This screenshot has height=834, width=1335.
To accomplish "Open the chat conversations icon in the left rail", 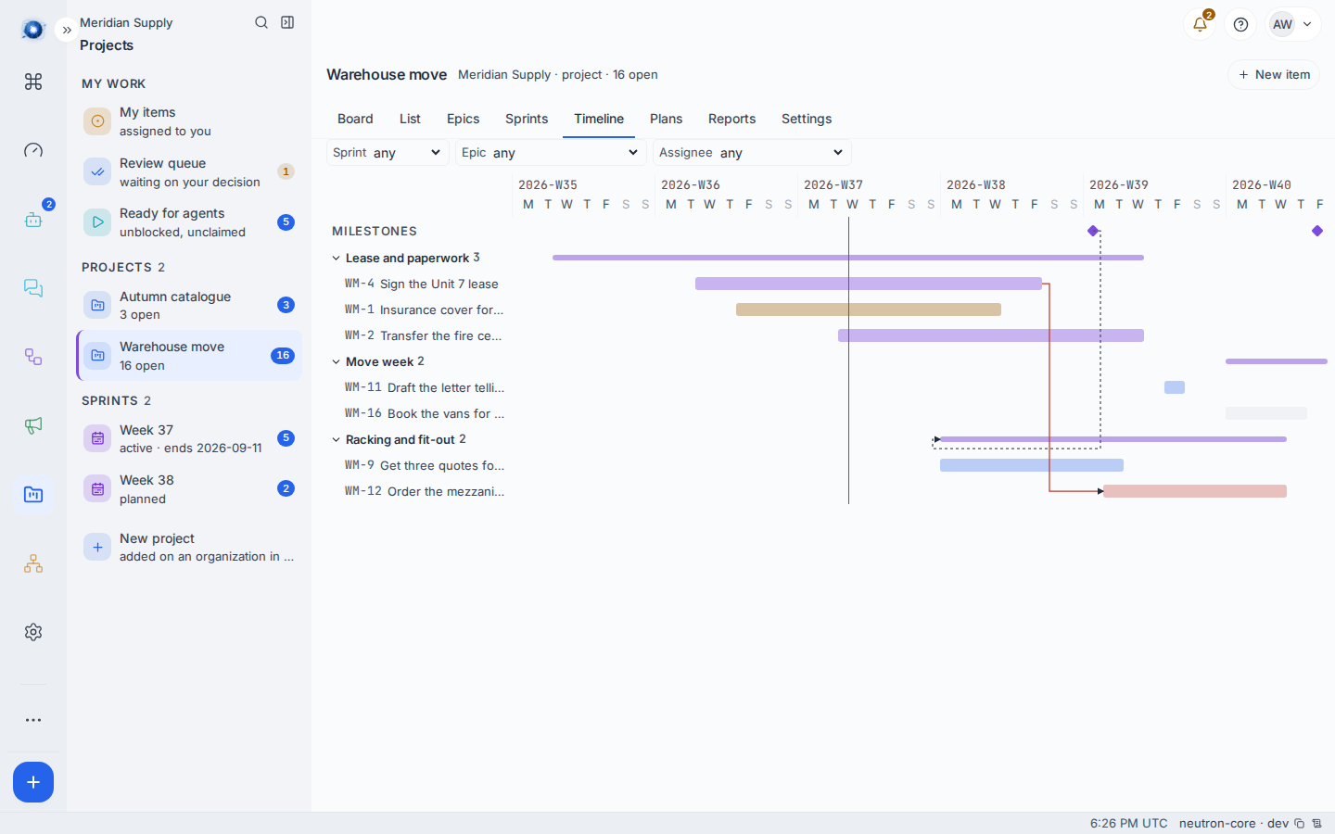I will coord(33,288).
